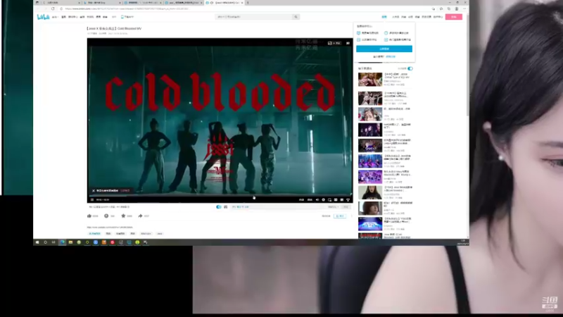Click the bilibili header search box

click(254, 17)
